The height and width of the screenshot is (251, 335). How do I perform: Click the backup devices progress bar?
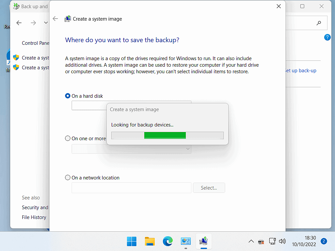tap(167, 135)
